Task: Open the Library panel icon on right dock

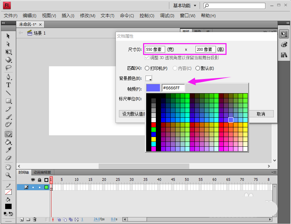Action: point(284,55)
